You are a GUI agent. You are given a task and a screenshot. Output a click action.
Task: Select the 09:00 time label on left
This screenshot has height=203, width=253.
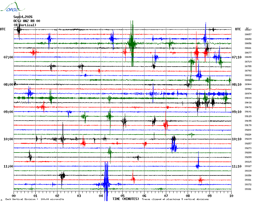(8, 112)
